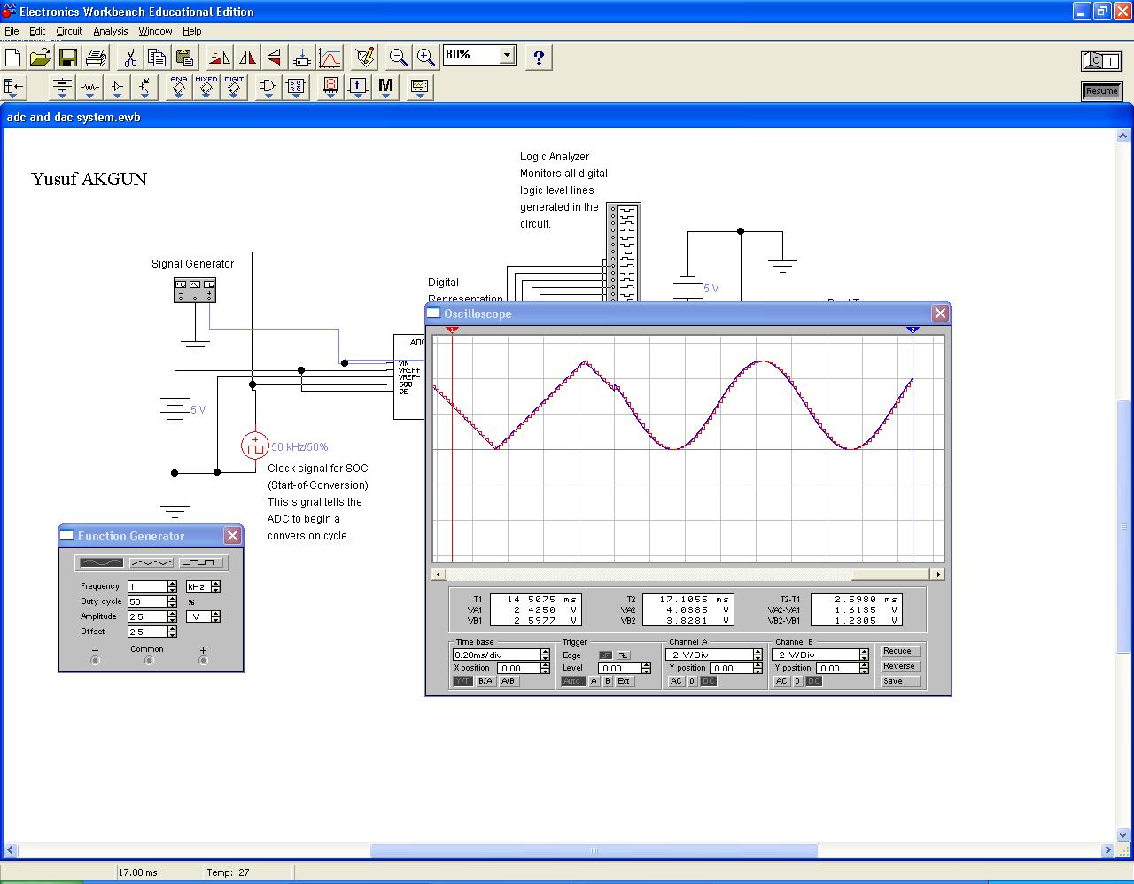The width and height of the screenshot is (1134, 884).
Task: Open the Help menu
Action: (x=192, y=31)
